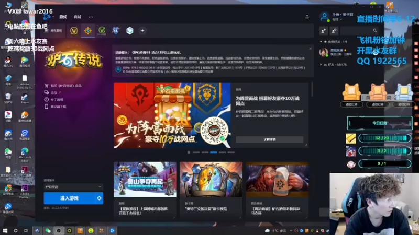Pause the news carousel autoplay
This screenshot has height=235, width=419.
point(189,152)
